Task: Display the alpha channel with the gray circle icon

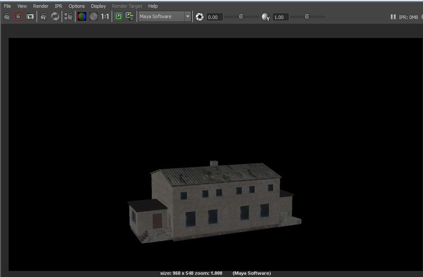Action: coord(94,16)
